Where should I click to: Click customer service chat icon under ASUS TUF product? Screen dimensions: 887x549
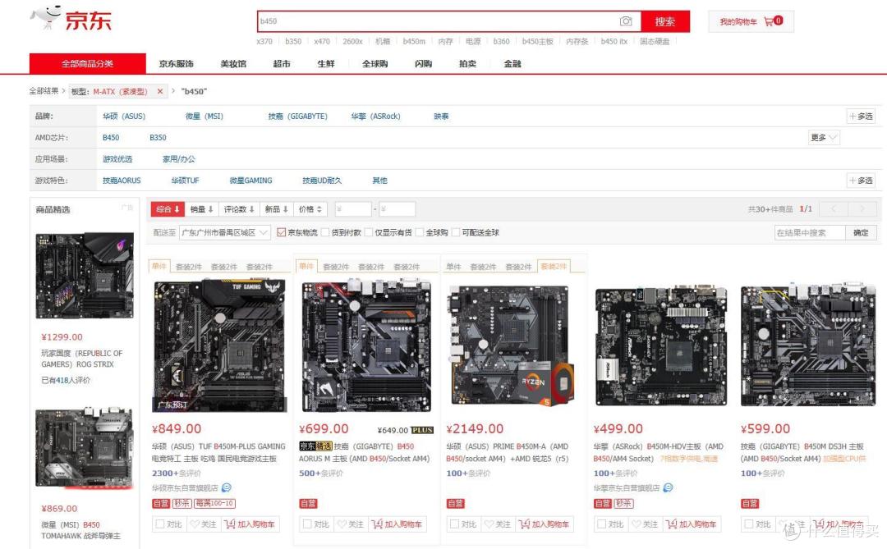pyautogui.click(x=227, y=487)
